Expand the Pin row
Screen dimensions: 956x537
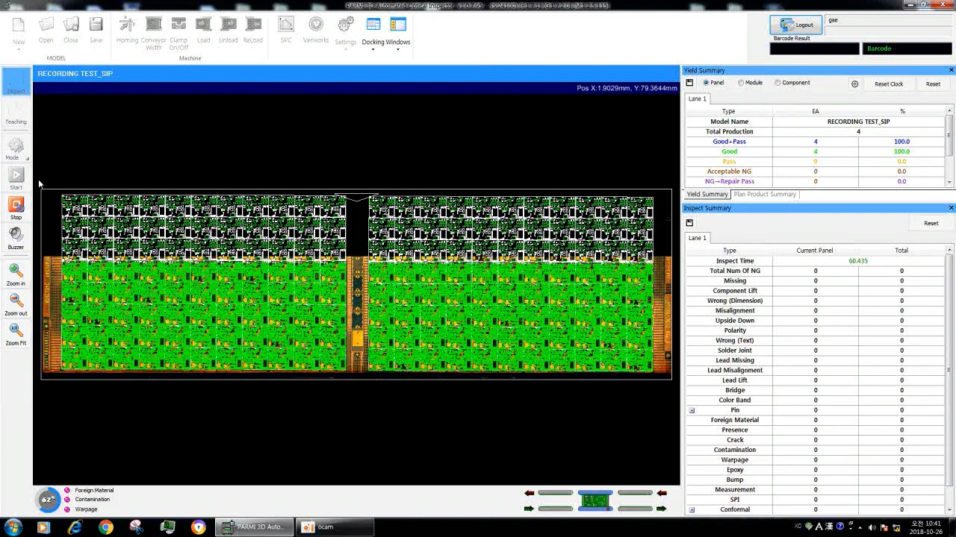click(692, 410)
